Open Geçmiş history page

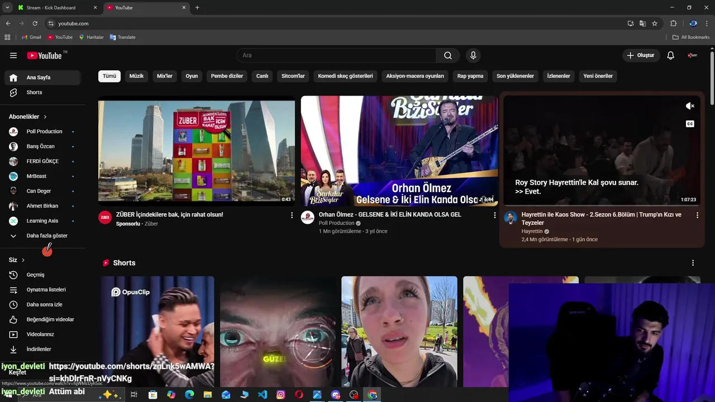tap(42, 275)
